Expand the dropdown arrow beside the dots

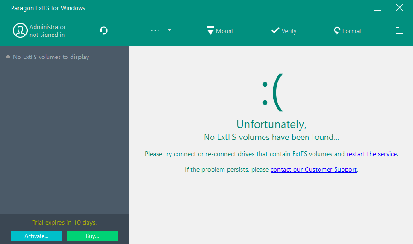(x=169, y=30)
